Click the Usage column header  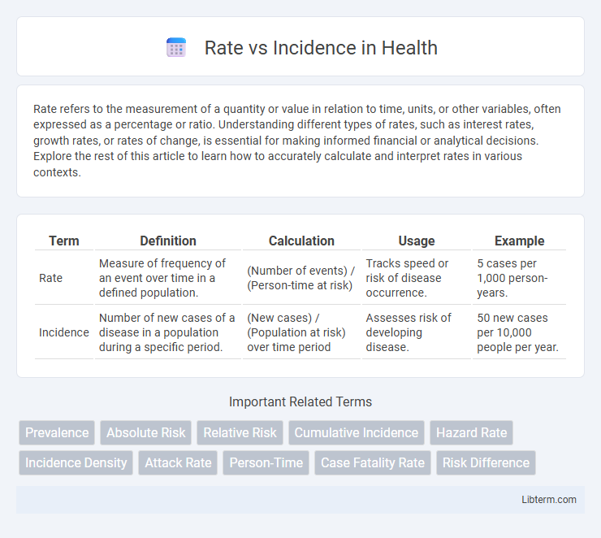tap(417, 241)
